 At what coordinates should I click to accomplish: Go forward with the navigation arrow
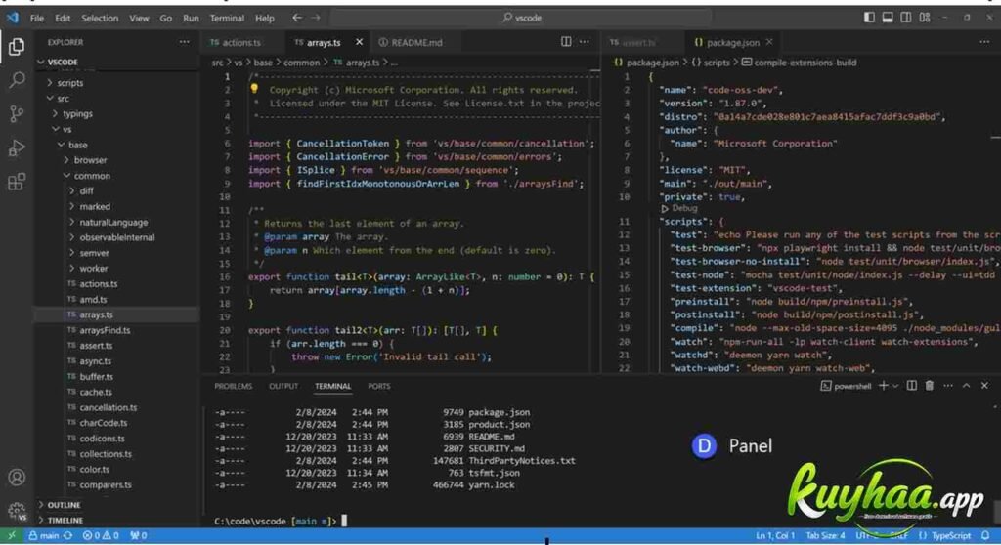point(316,18)
